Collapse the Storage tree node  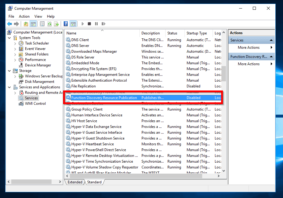(9, 71)
